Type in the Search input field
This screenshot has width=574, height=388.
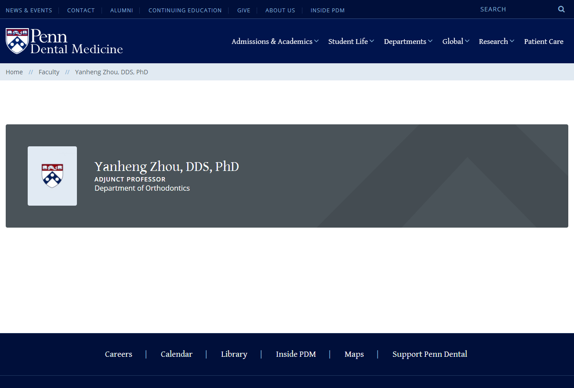point(514,9)
